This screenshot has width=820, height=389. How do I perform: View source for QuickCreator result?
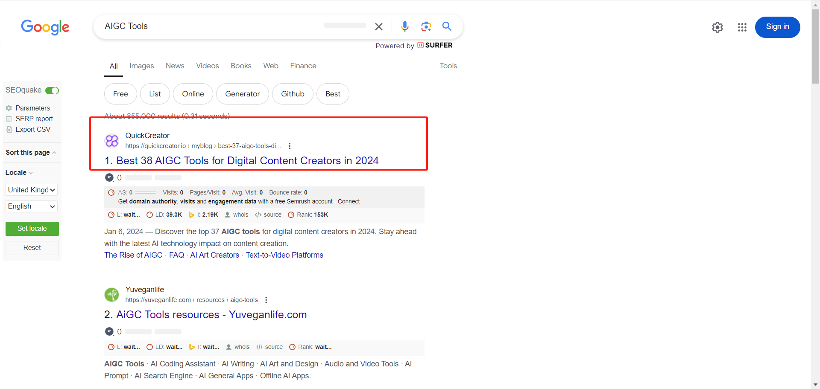(x=268, y=215)
